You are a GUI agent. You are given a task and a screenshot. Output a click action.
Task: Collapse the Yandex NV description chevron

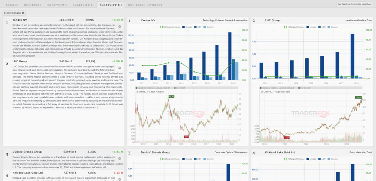click(x=120, y=27)
